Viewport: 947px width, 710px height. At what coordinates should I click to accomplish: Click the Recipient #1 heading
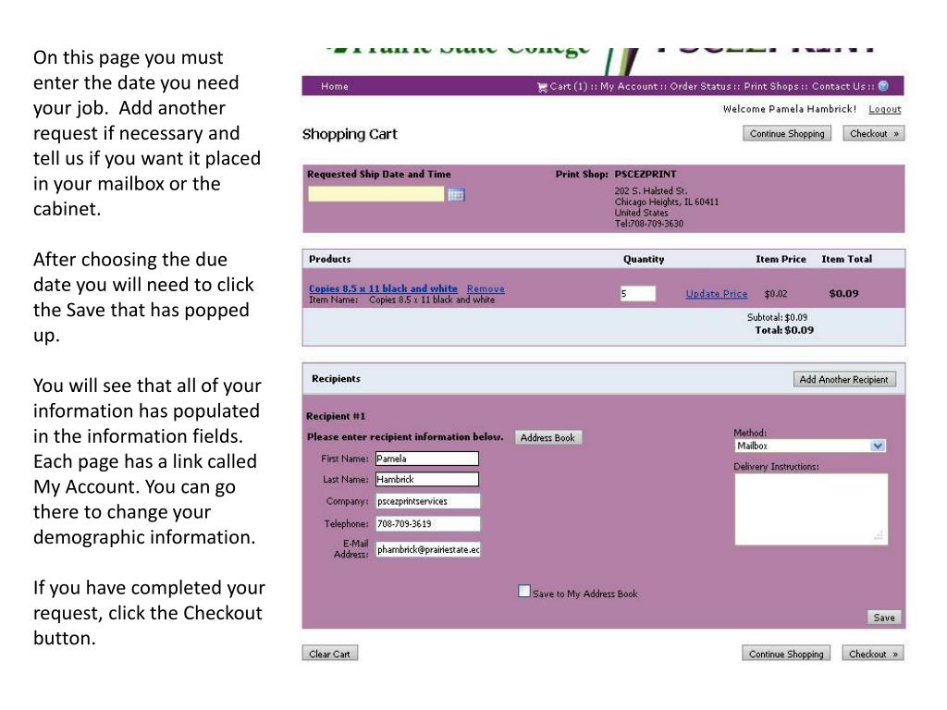(x=336, y=416)
